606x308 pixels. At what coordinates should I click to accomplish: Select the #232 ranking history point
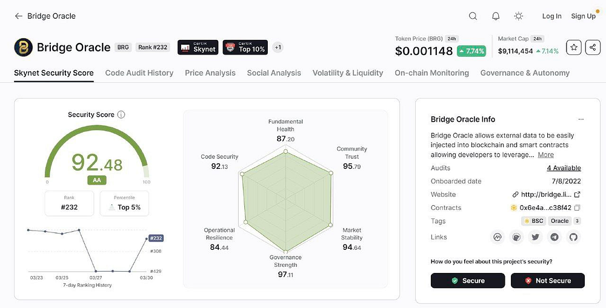(147, 238)
